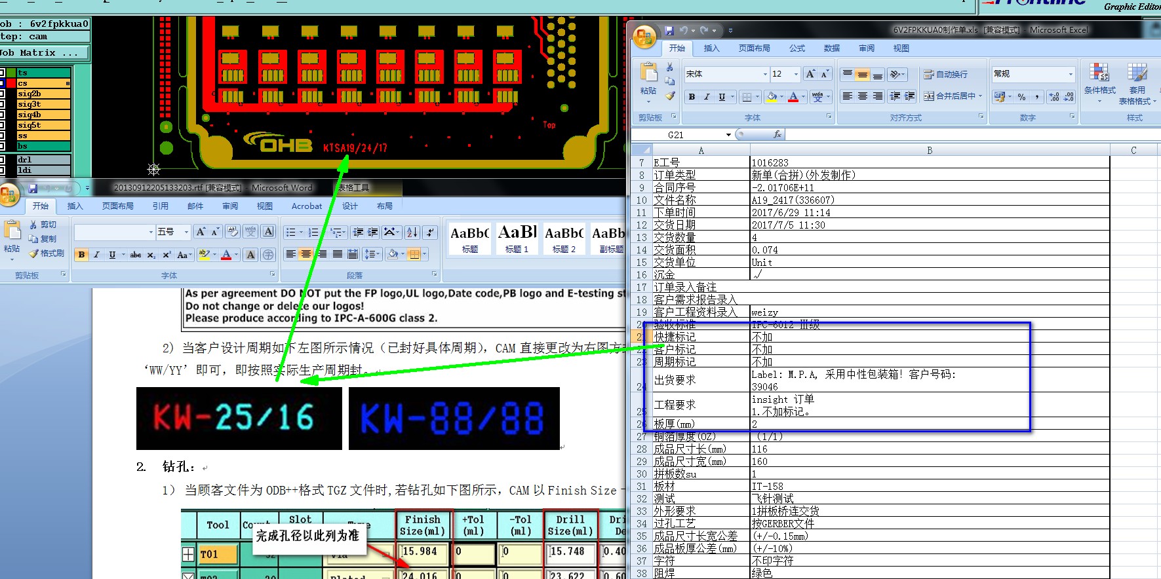Toggle the ts layer checkbox
The width and height of the screenshot is (1161, 579).
[x=3, y=73]
